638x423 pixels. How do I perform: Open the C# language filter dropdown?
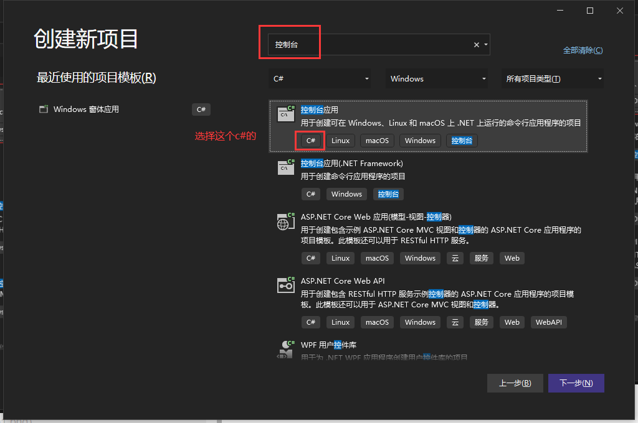[x=320, y=79]
